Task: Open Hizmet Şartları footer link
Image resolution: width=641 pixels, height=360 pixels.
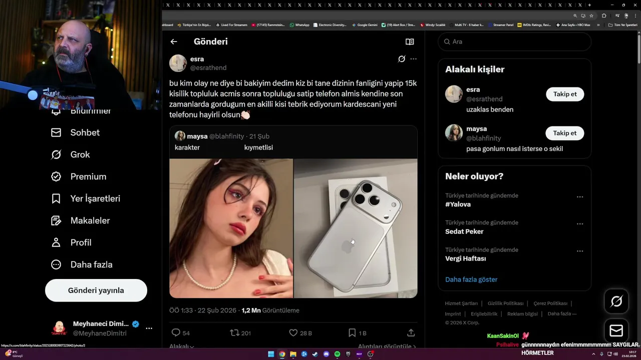Action: click(x=461, y=303)
